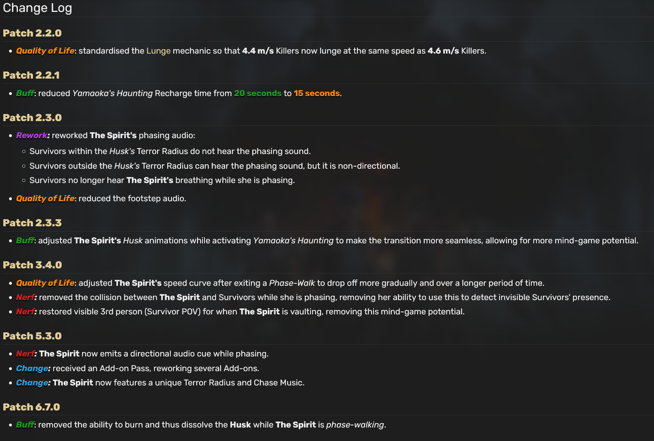Click the first red Nerf label in Patch 3.4.0
Screen dimensions: 654x441
click(25, 297)
